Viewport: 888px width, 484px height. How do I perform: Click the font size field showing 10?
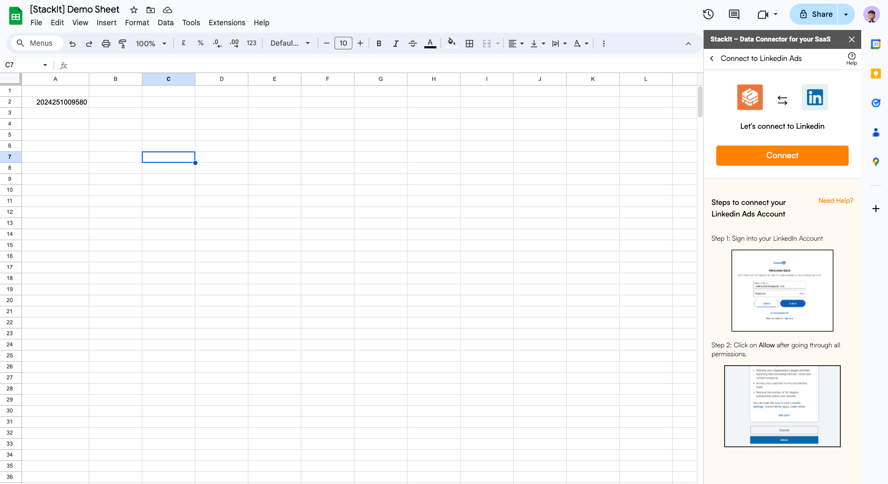(343, 43)
